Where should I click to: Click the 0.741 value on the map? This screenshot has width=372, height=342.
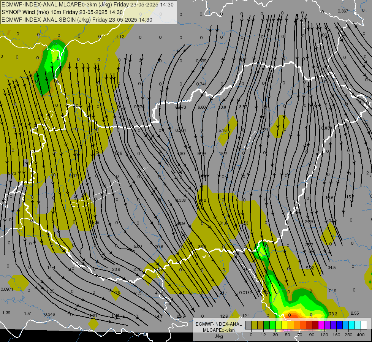[201, 84]
